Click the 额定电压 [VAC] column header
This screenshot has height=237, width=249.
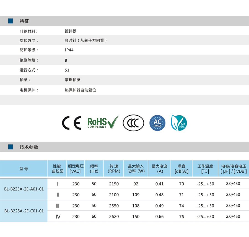point(76,169)
